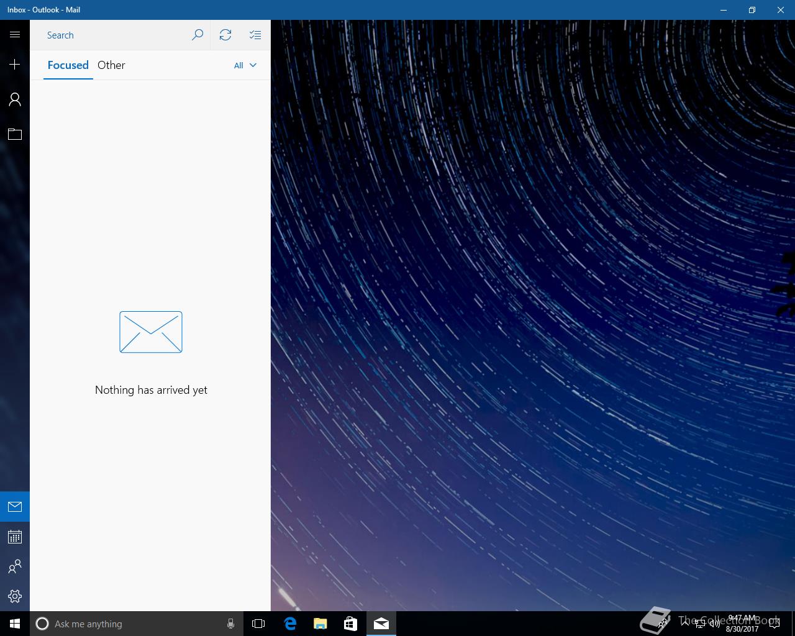Switch to the Other tab
Viewport: 795px width, 636px height.
point(111,65)
